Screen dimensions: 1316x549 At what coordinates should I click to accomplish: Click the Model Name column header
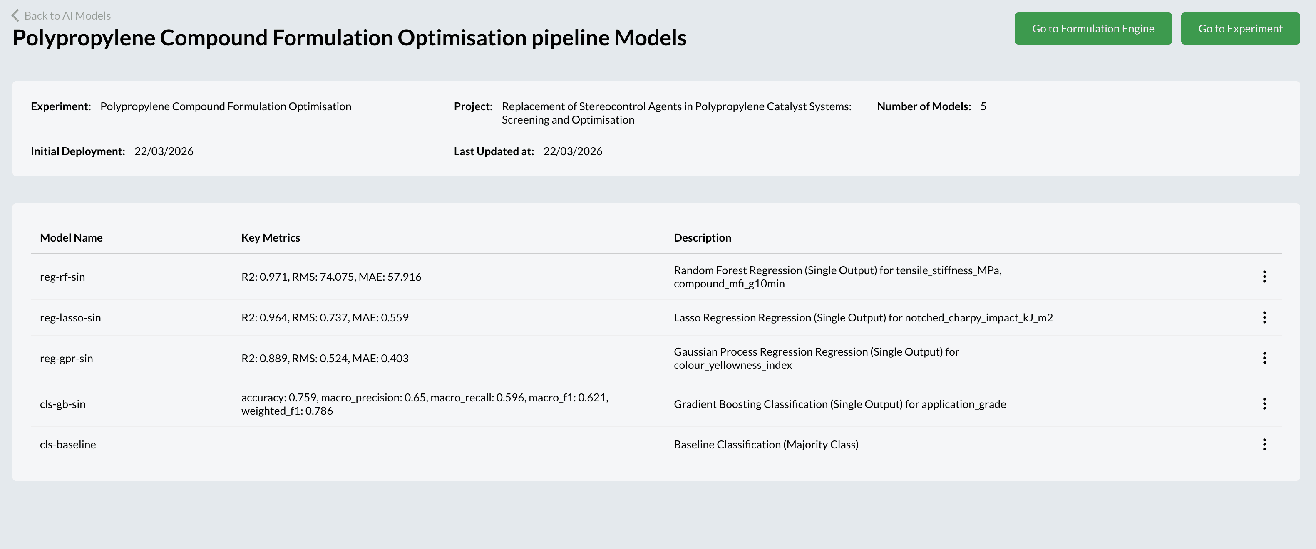[x=71, y=237]
